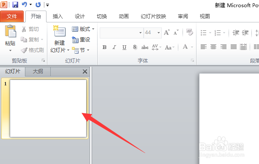Close the slides thumbnail pane
The width and height of the screenshot is (259, 164).
point(85,71)
